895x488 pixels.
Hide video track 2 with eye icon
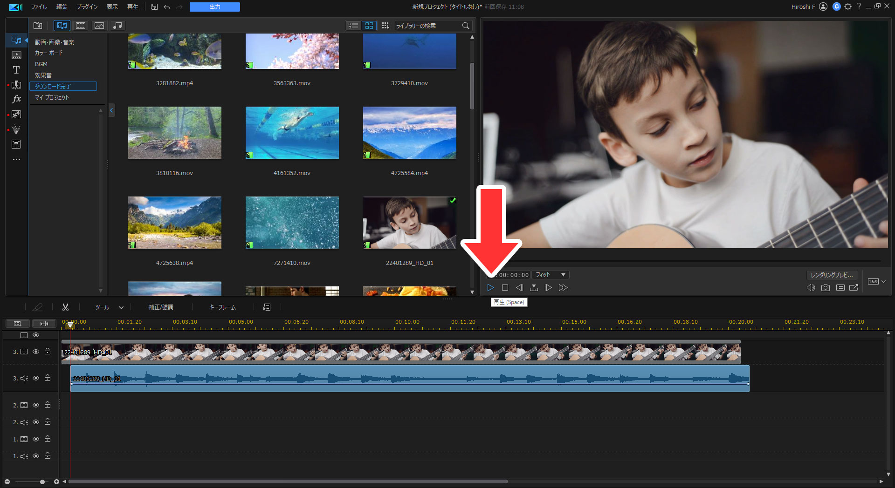click(36, 405)
